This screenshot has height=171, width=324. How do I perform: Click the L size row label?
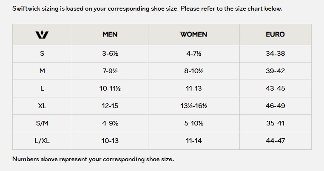[x=42, y=88]
